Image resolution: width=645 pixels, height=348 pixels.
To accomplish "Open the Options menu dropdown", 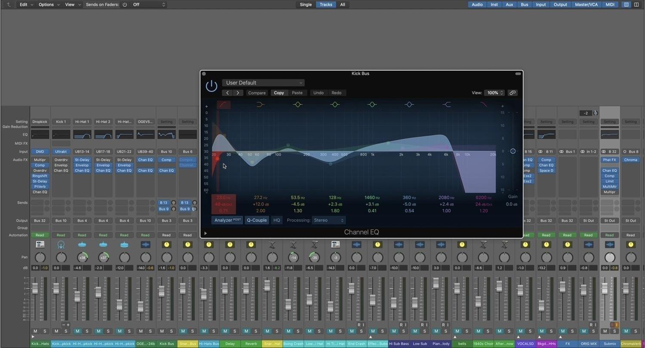I will pos(49,5).
